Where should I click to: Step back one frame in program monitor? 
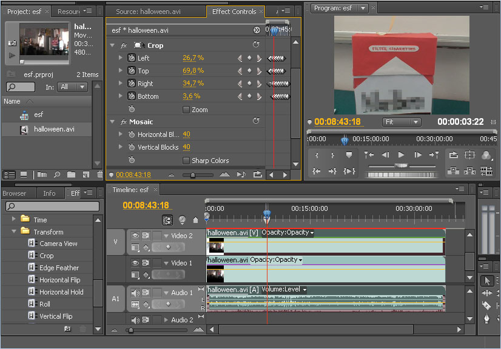[385, 155]
